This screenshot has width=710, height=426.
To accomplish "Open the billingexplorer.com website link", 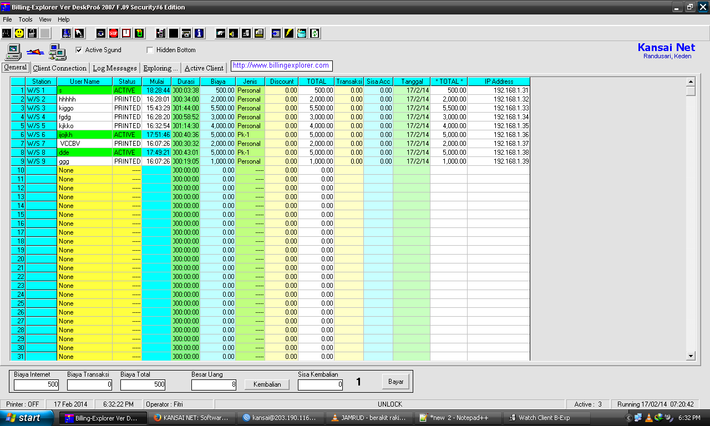I will tap(281, 65).
